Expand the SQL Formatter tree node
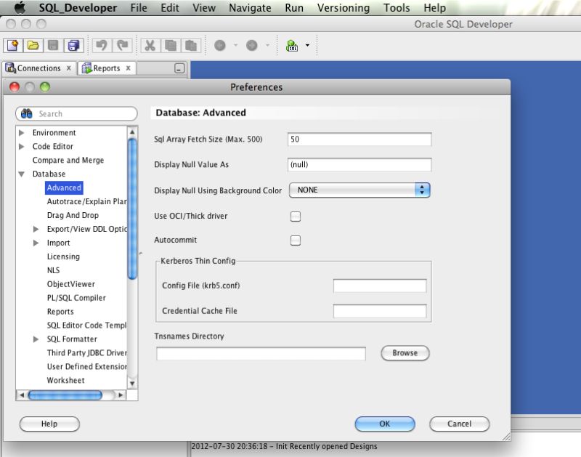This screenshot has width=581, height=457. (x=36, y=339)
